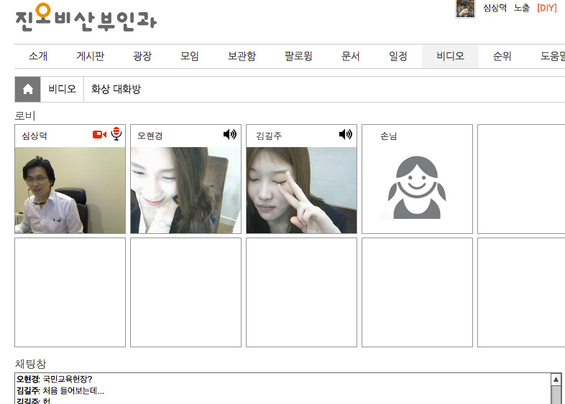Select 심상덕's webcam video feed
Image resolution: width=565 pixels, height=404 pixels.
point(70,190)
